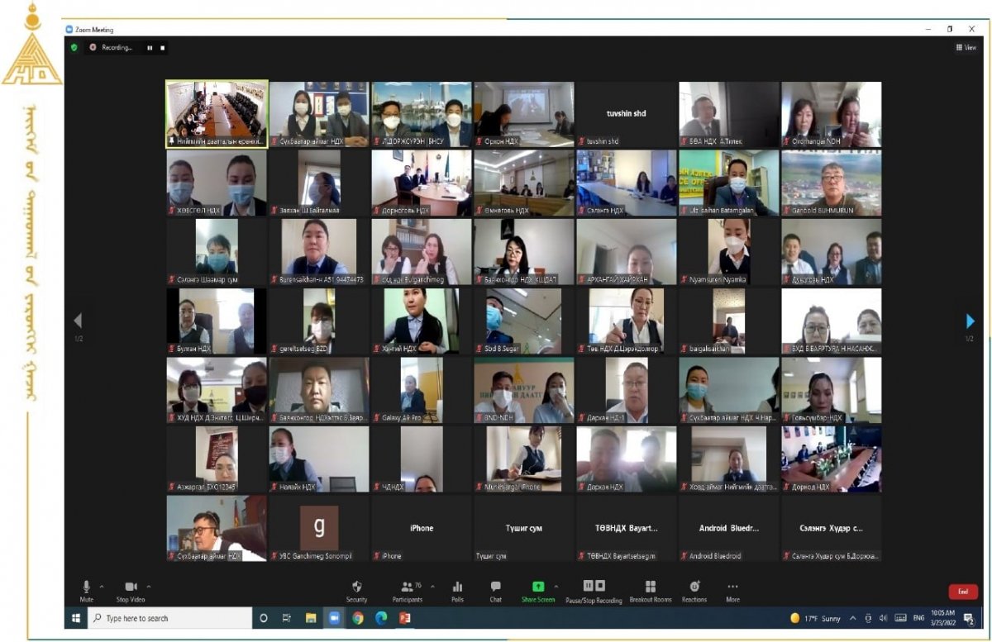The width and height of the screenshot is (992, 642).
Task: Go to next gallery page with right arrow
Action: [970, 321]
